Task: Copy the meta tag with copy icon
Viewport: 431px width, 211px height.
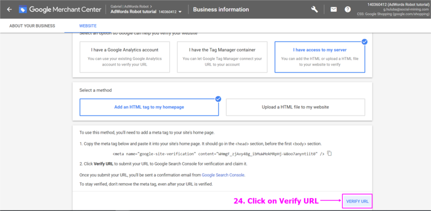Action: click(x=330, y=154)
